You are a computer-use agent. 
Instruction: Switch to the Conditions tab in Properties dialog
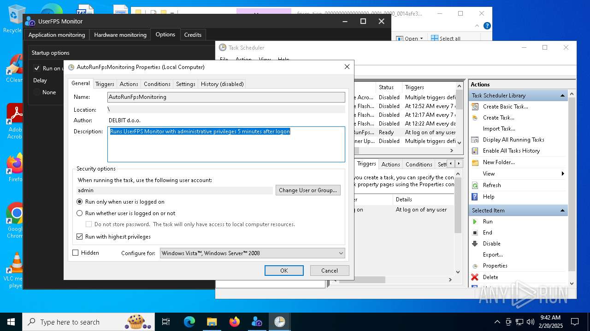(157, 84)
